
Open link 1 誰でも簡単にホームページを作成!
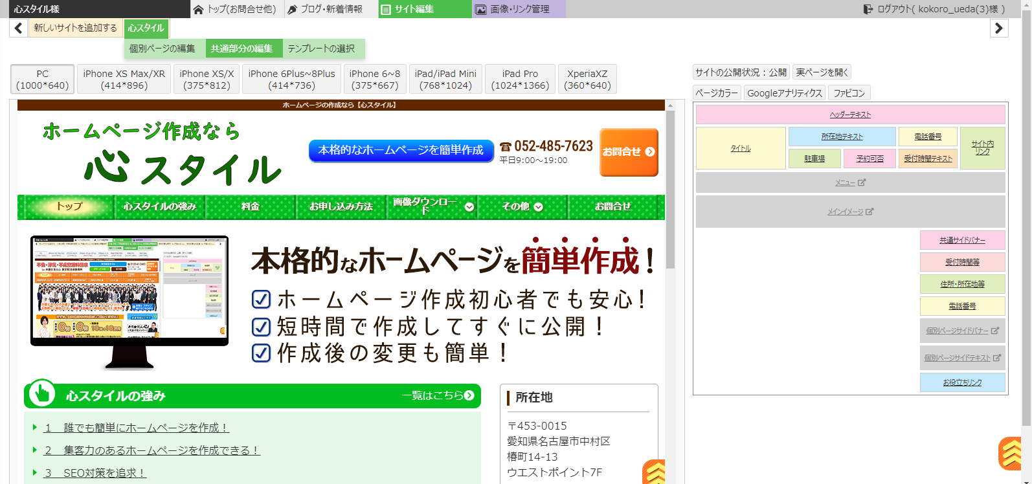[x=137, y=428]
